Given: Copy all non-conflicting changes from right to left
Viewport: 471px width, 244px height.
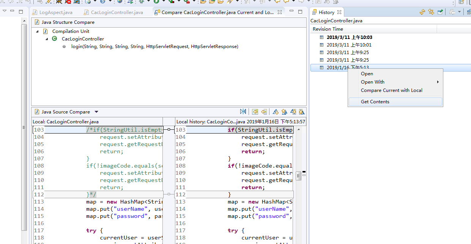Looking at the screenshot, I should point(255,112).
